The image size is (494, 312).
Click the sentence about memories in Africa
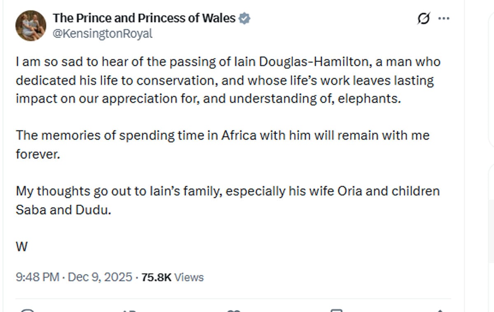(222, 136)
